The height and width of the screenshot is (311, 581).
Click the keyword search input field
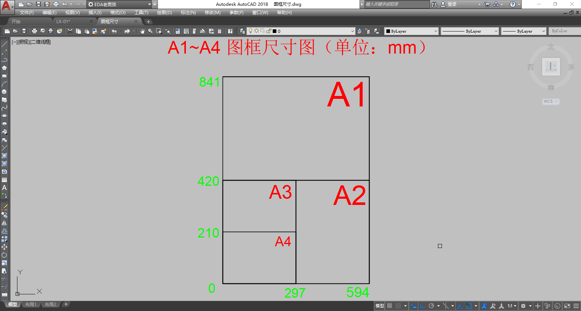397,4
